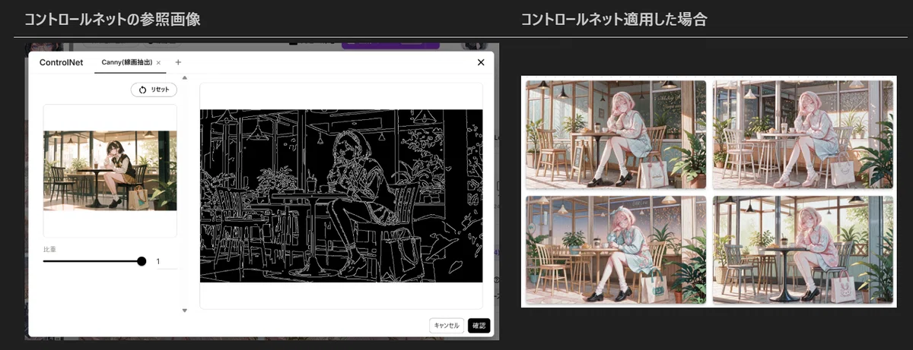Close the Canny(線画抽出) tab with its small x
913x350 pixels.
[158, 63]
